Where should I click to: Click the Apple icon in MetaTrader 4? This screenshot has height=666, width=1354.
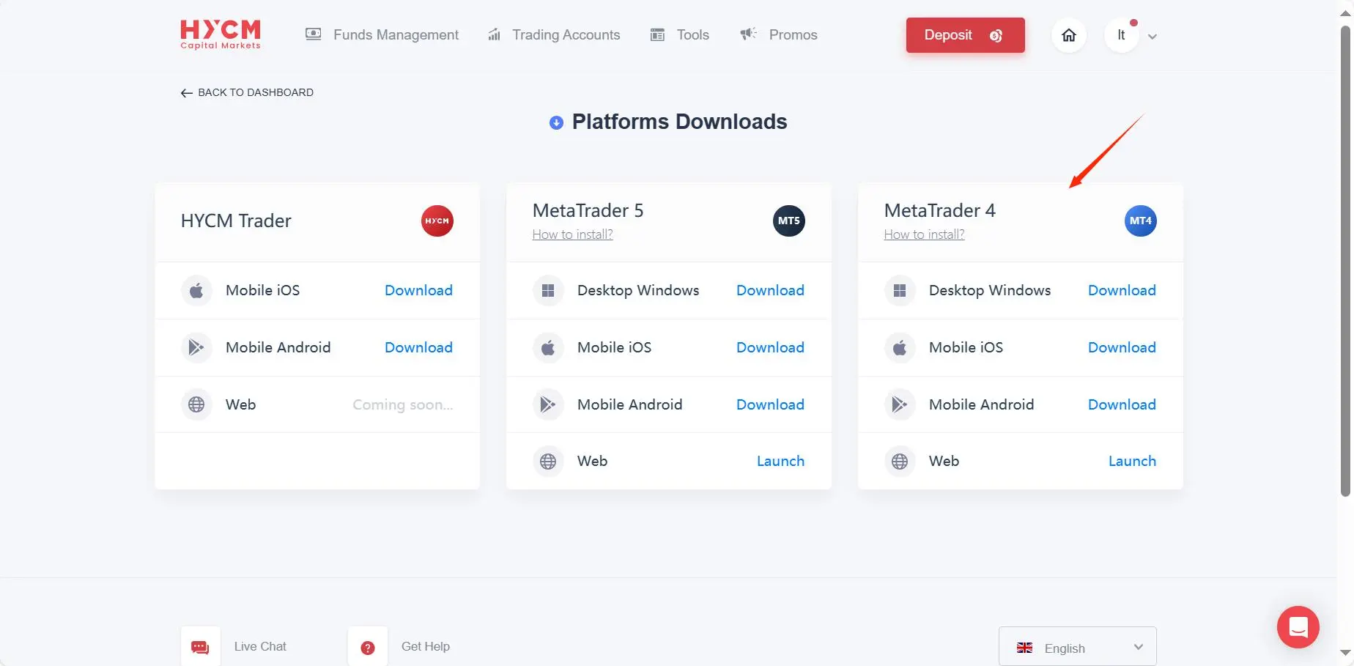900,347
